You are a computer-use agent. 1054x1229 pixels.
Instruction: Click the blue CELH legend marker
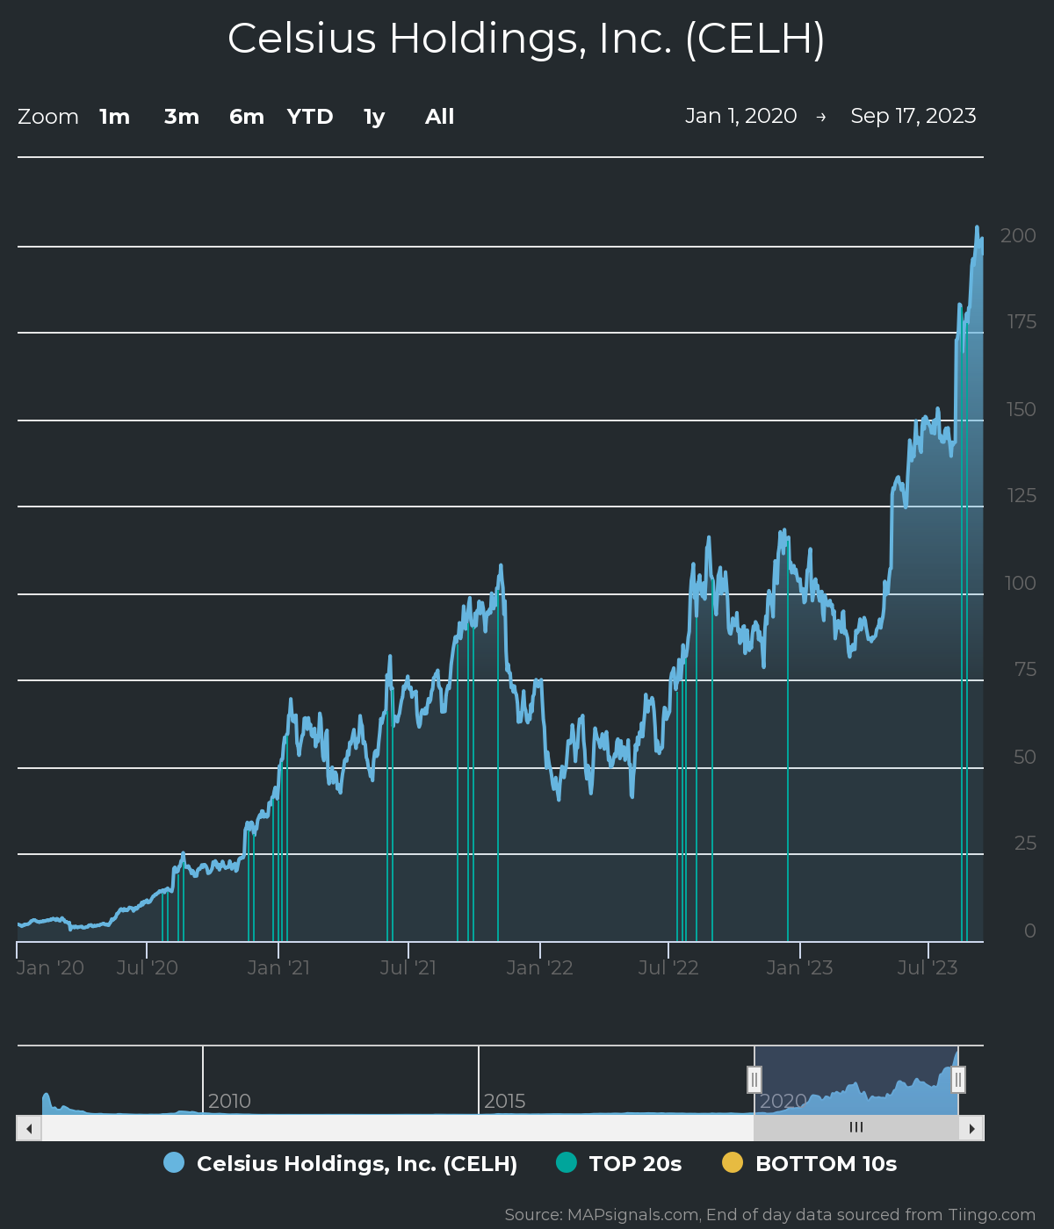pos(174,1162)
